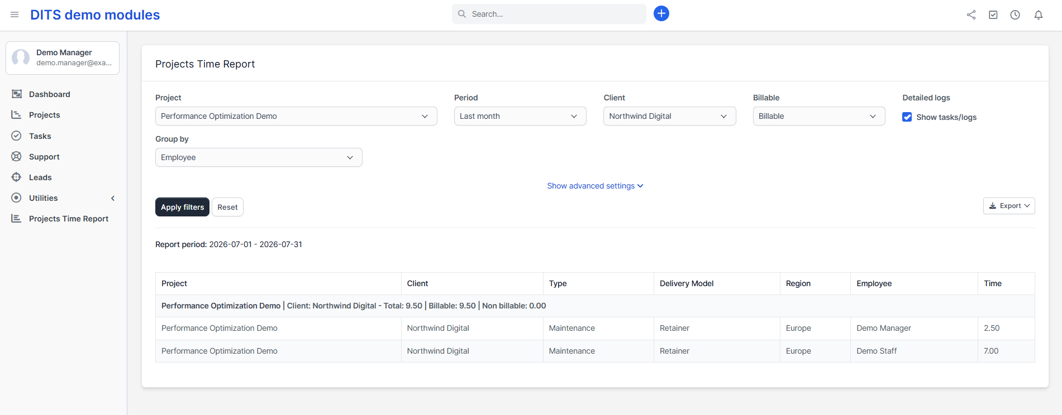Expand Show advanced settings
The image size is (1062, 415).
coord(595,186)
